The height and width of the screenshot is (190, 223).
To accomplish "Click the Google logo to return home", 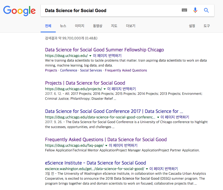I will 19,11.
